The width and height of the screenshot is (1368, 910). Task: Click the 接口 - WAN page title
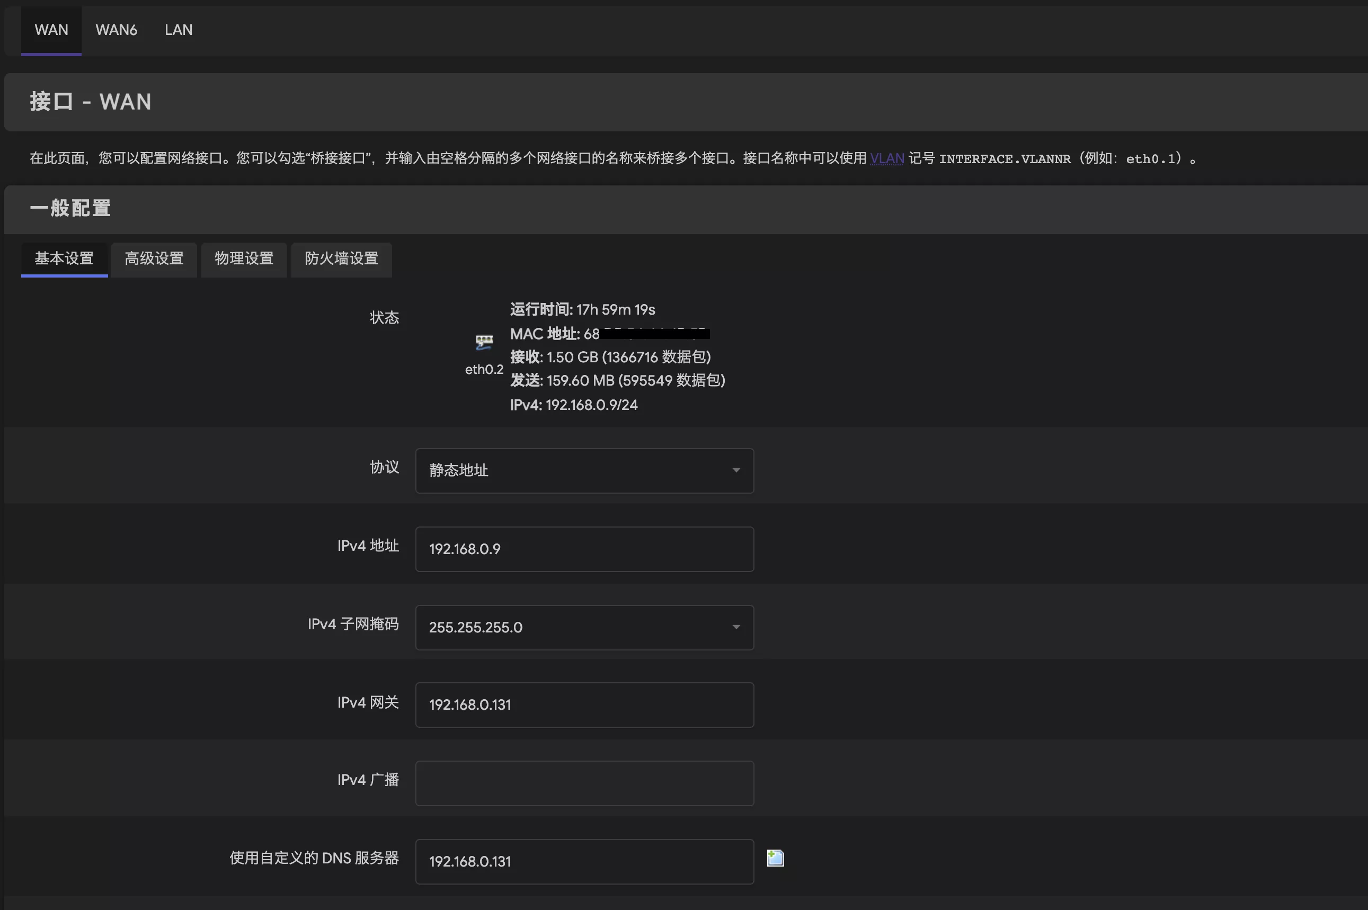coord(91,102)
